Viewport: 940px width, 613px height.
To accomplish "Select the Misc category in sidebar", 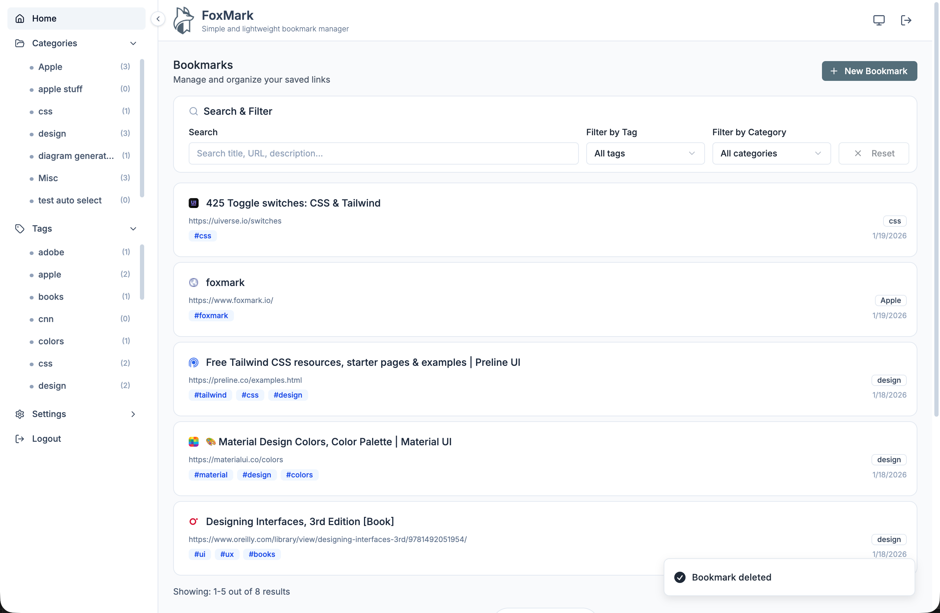I will coord(48,178).
